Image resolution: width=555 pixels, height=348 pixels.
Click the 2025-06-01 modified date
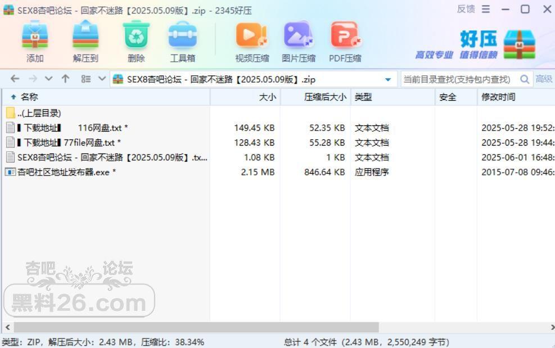(518, 157)
